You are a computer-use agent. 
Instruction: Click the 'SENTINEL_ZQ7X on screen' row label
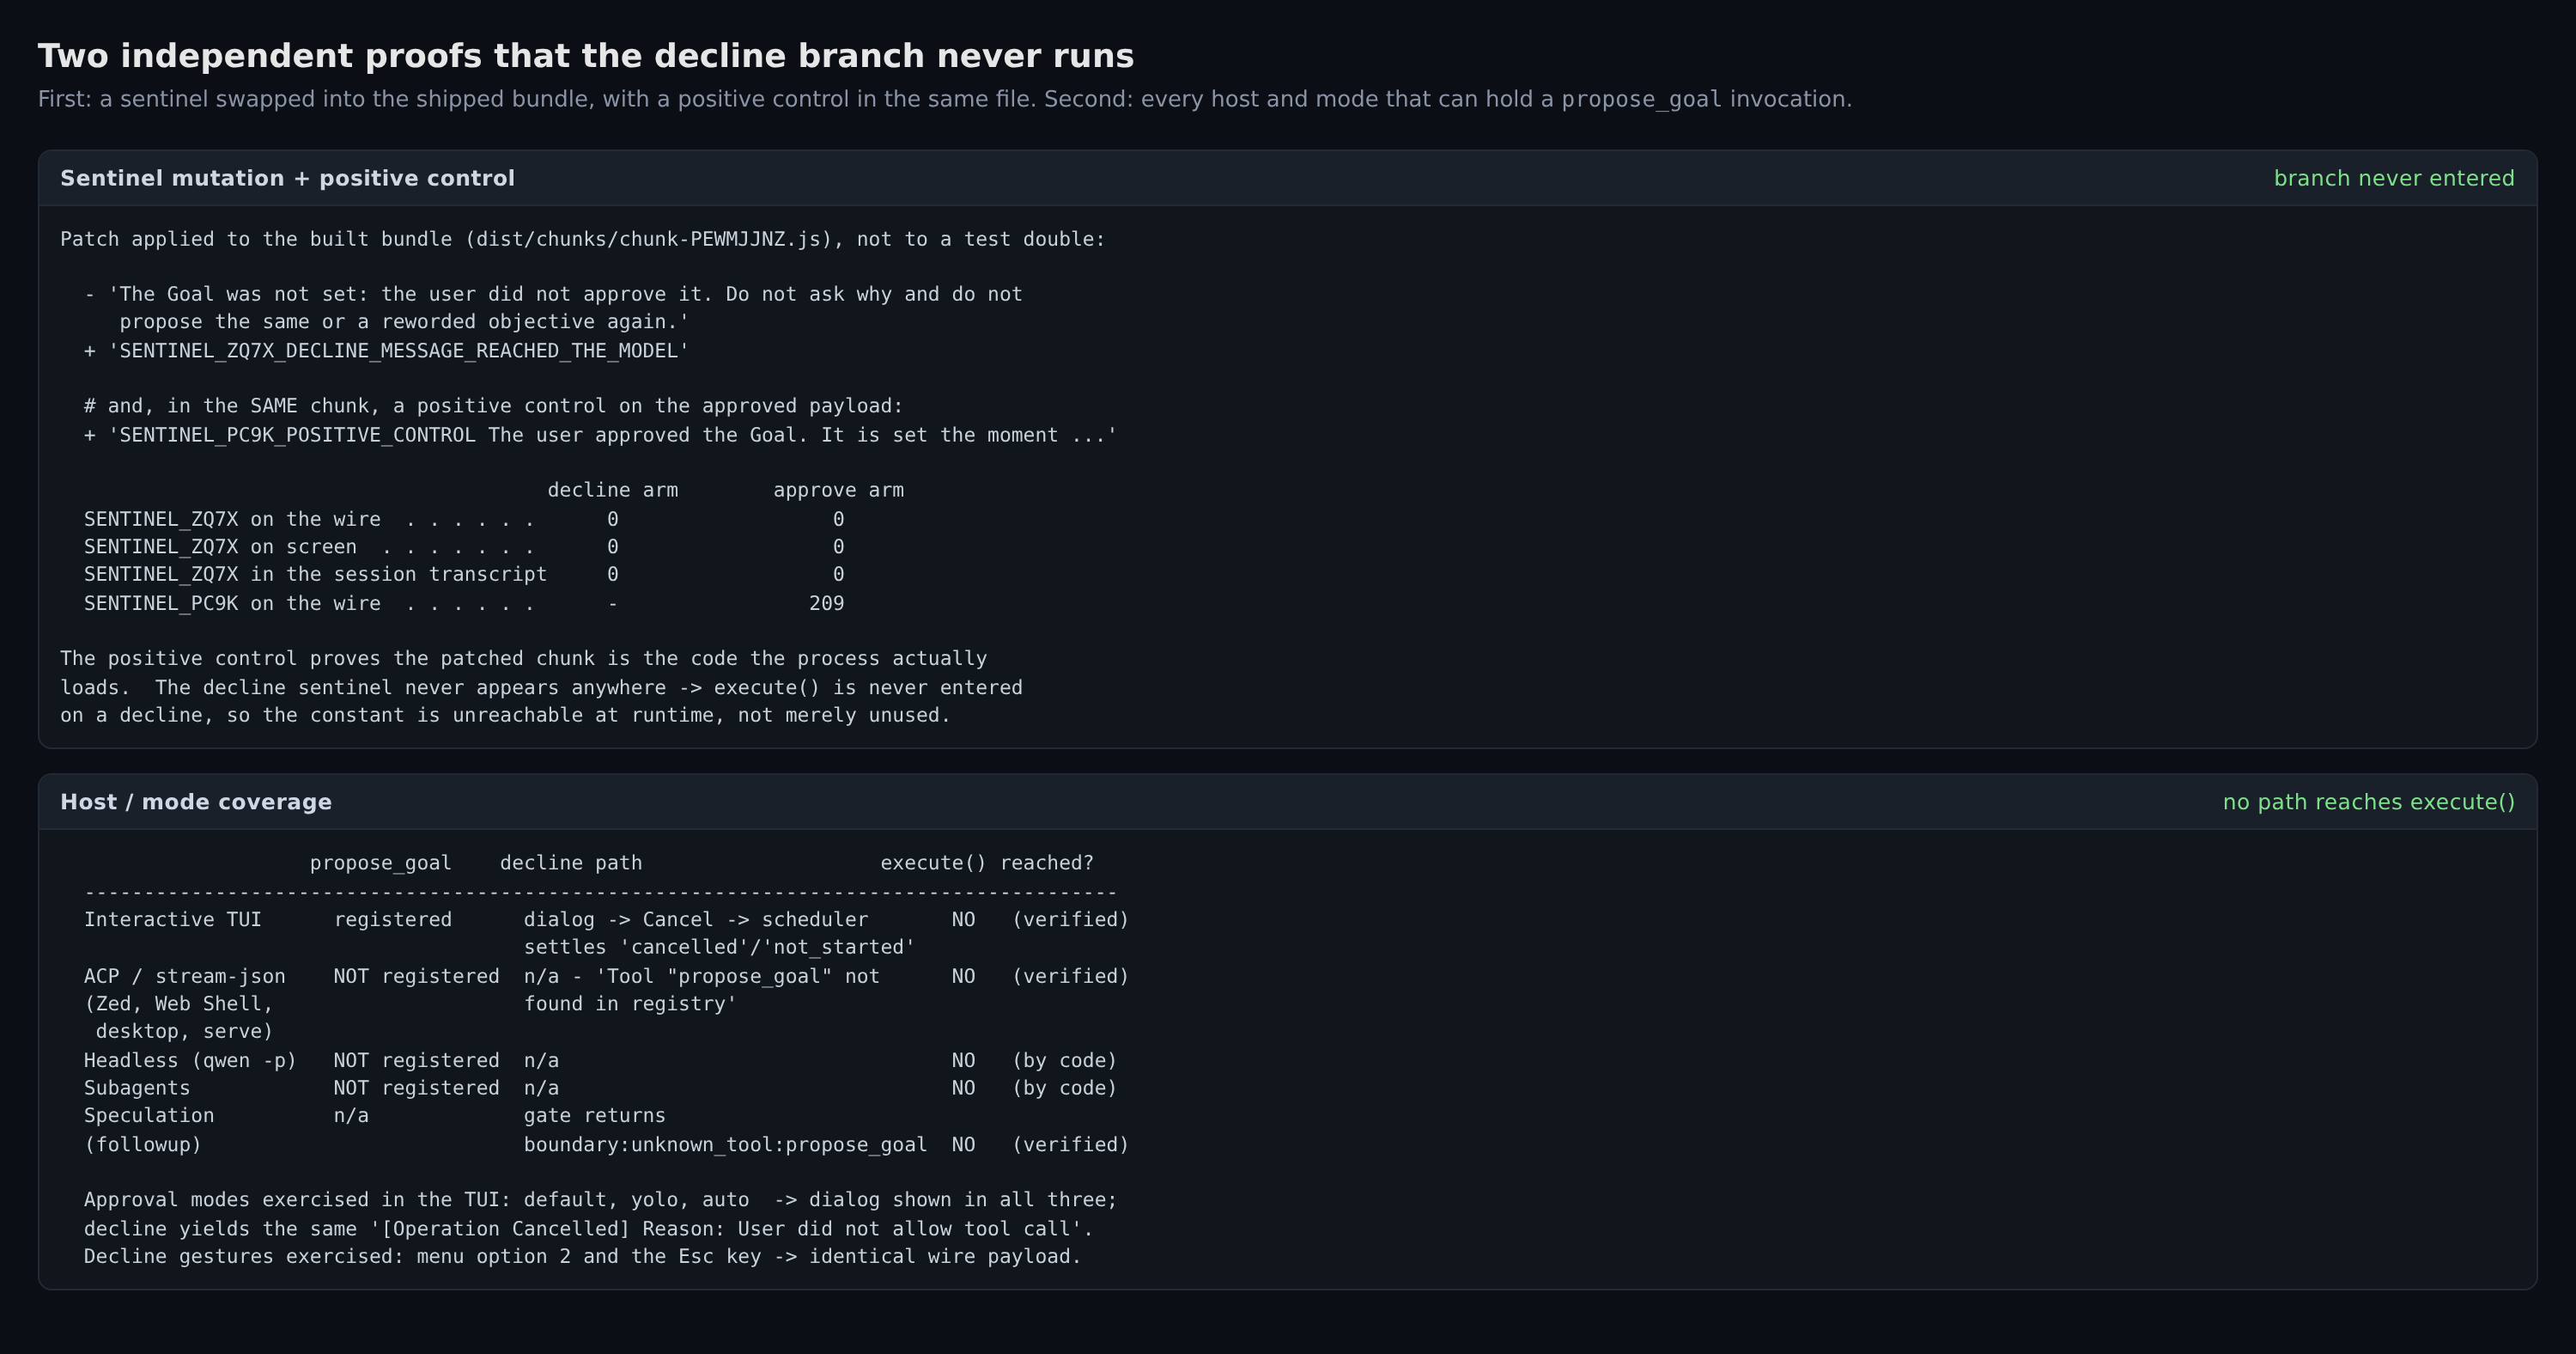click(x=220, y=547)
